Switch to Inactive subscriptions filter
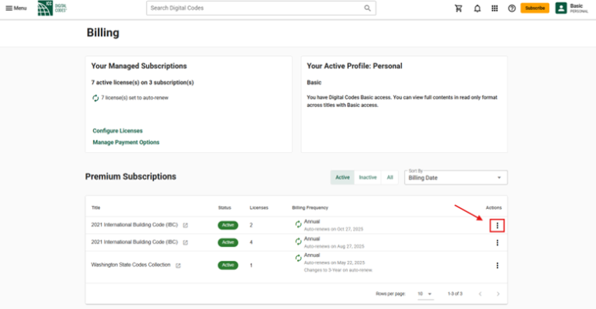This screenshot has width=596, height=309. click(x=368, y=178)
